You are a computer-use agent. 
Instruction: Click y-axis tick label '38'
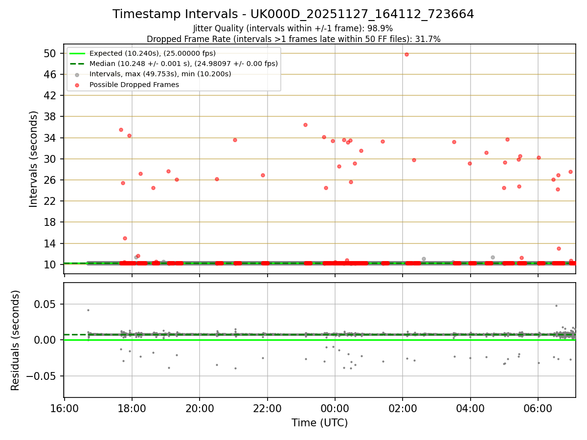51,116
